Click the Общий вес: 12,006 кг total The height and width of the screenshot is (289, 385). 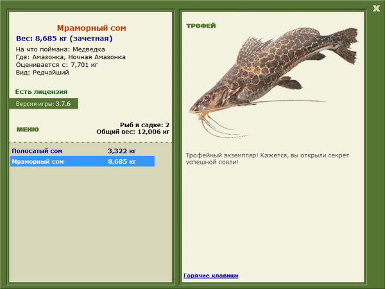click(133, 132)
